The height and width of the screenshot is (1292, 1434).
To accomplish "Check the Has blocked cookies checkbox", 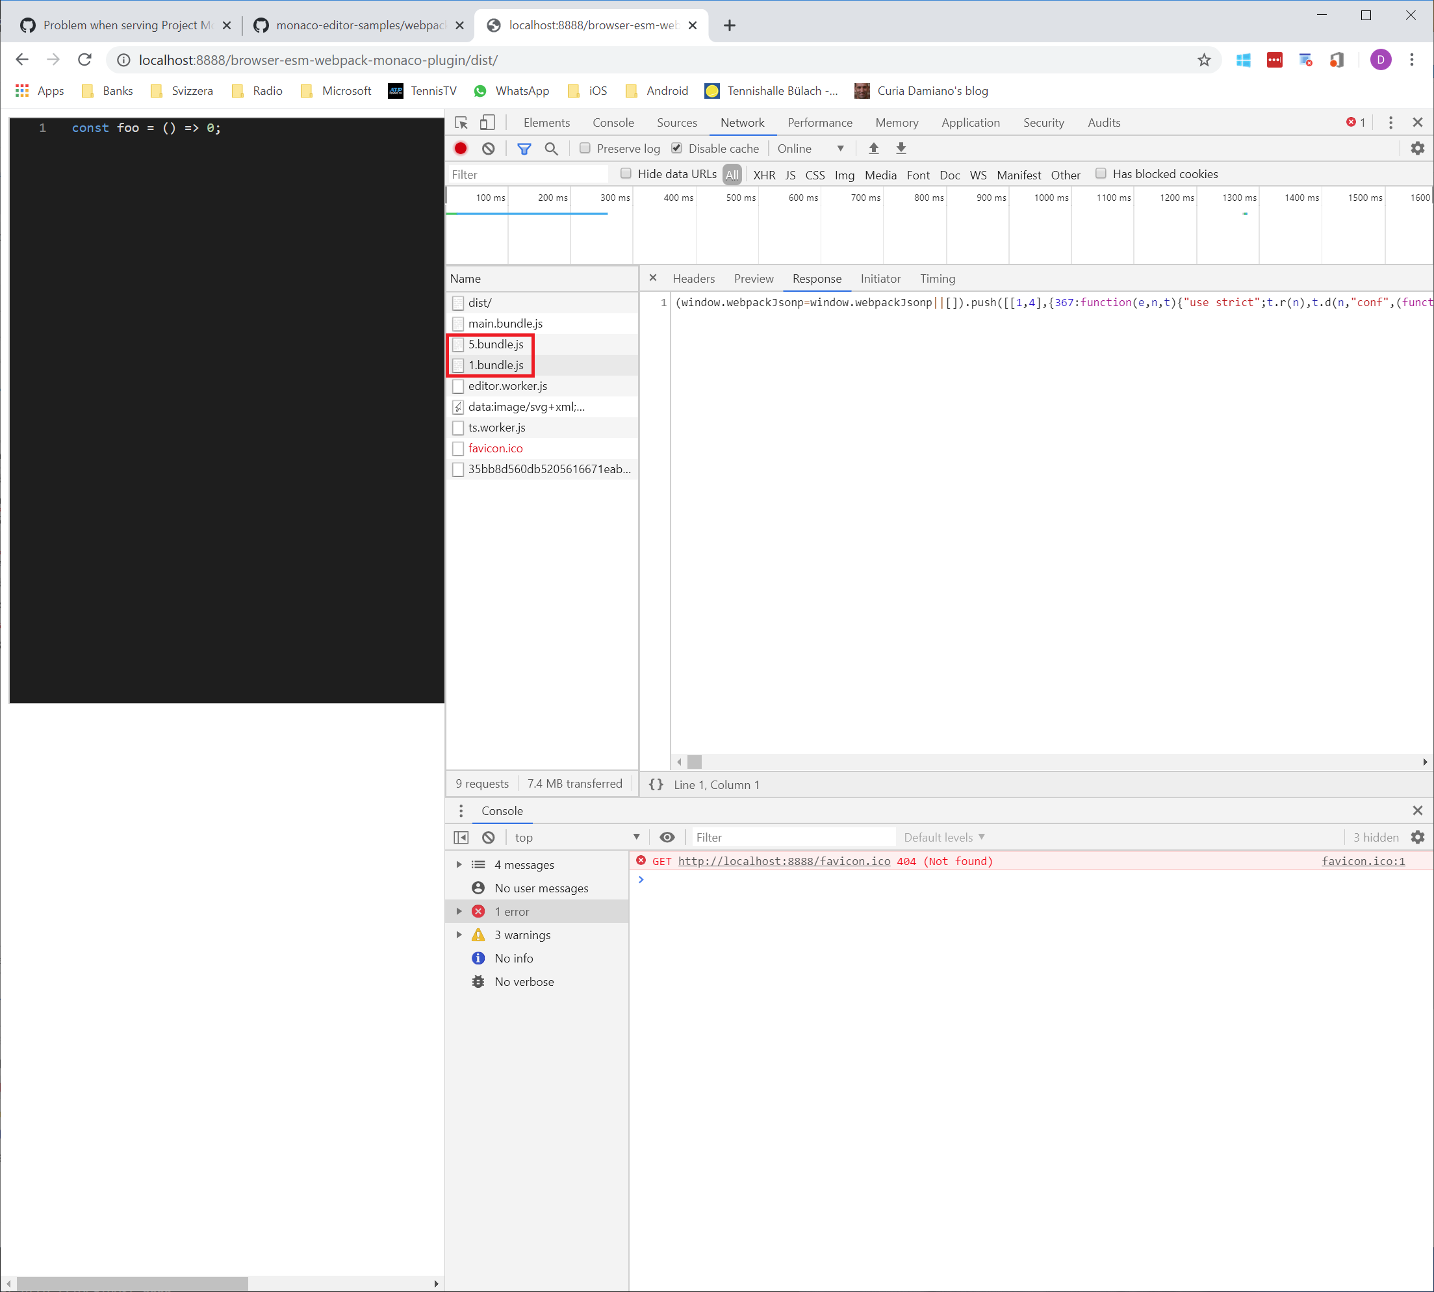I will 1101,174.
